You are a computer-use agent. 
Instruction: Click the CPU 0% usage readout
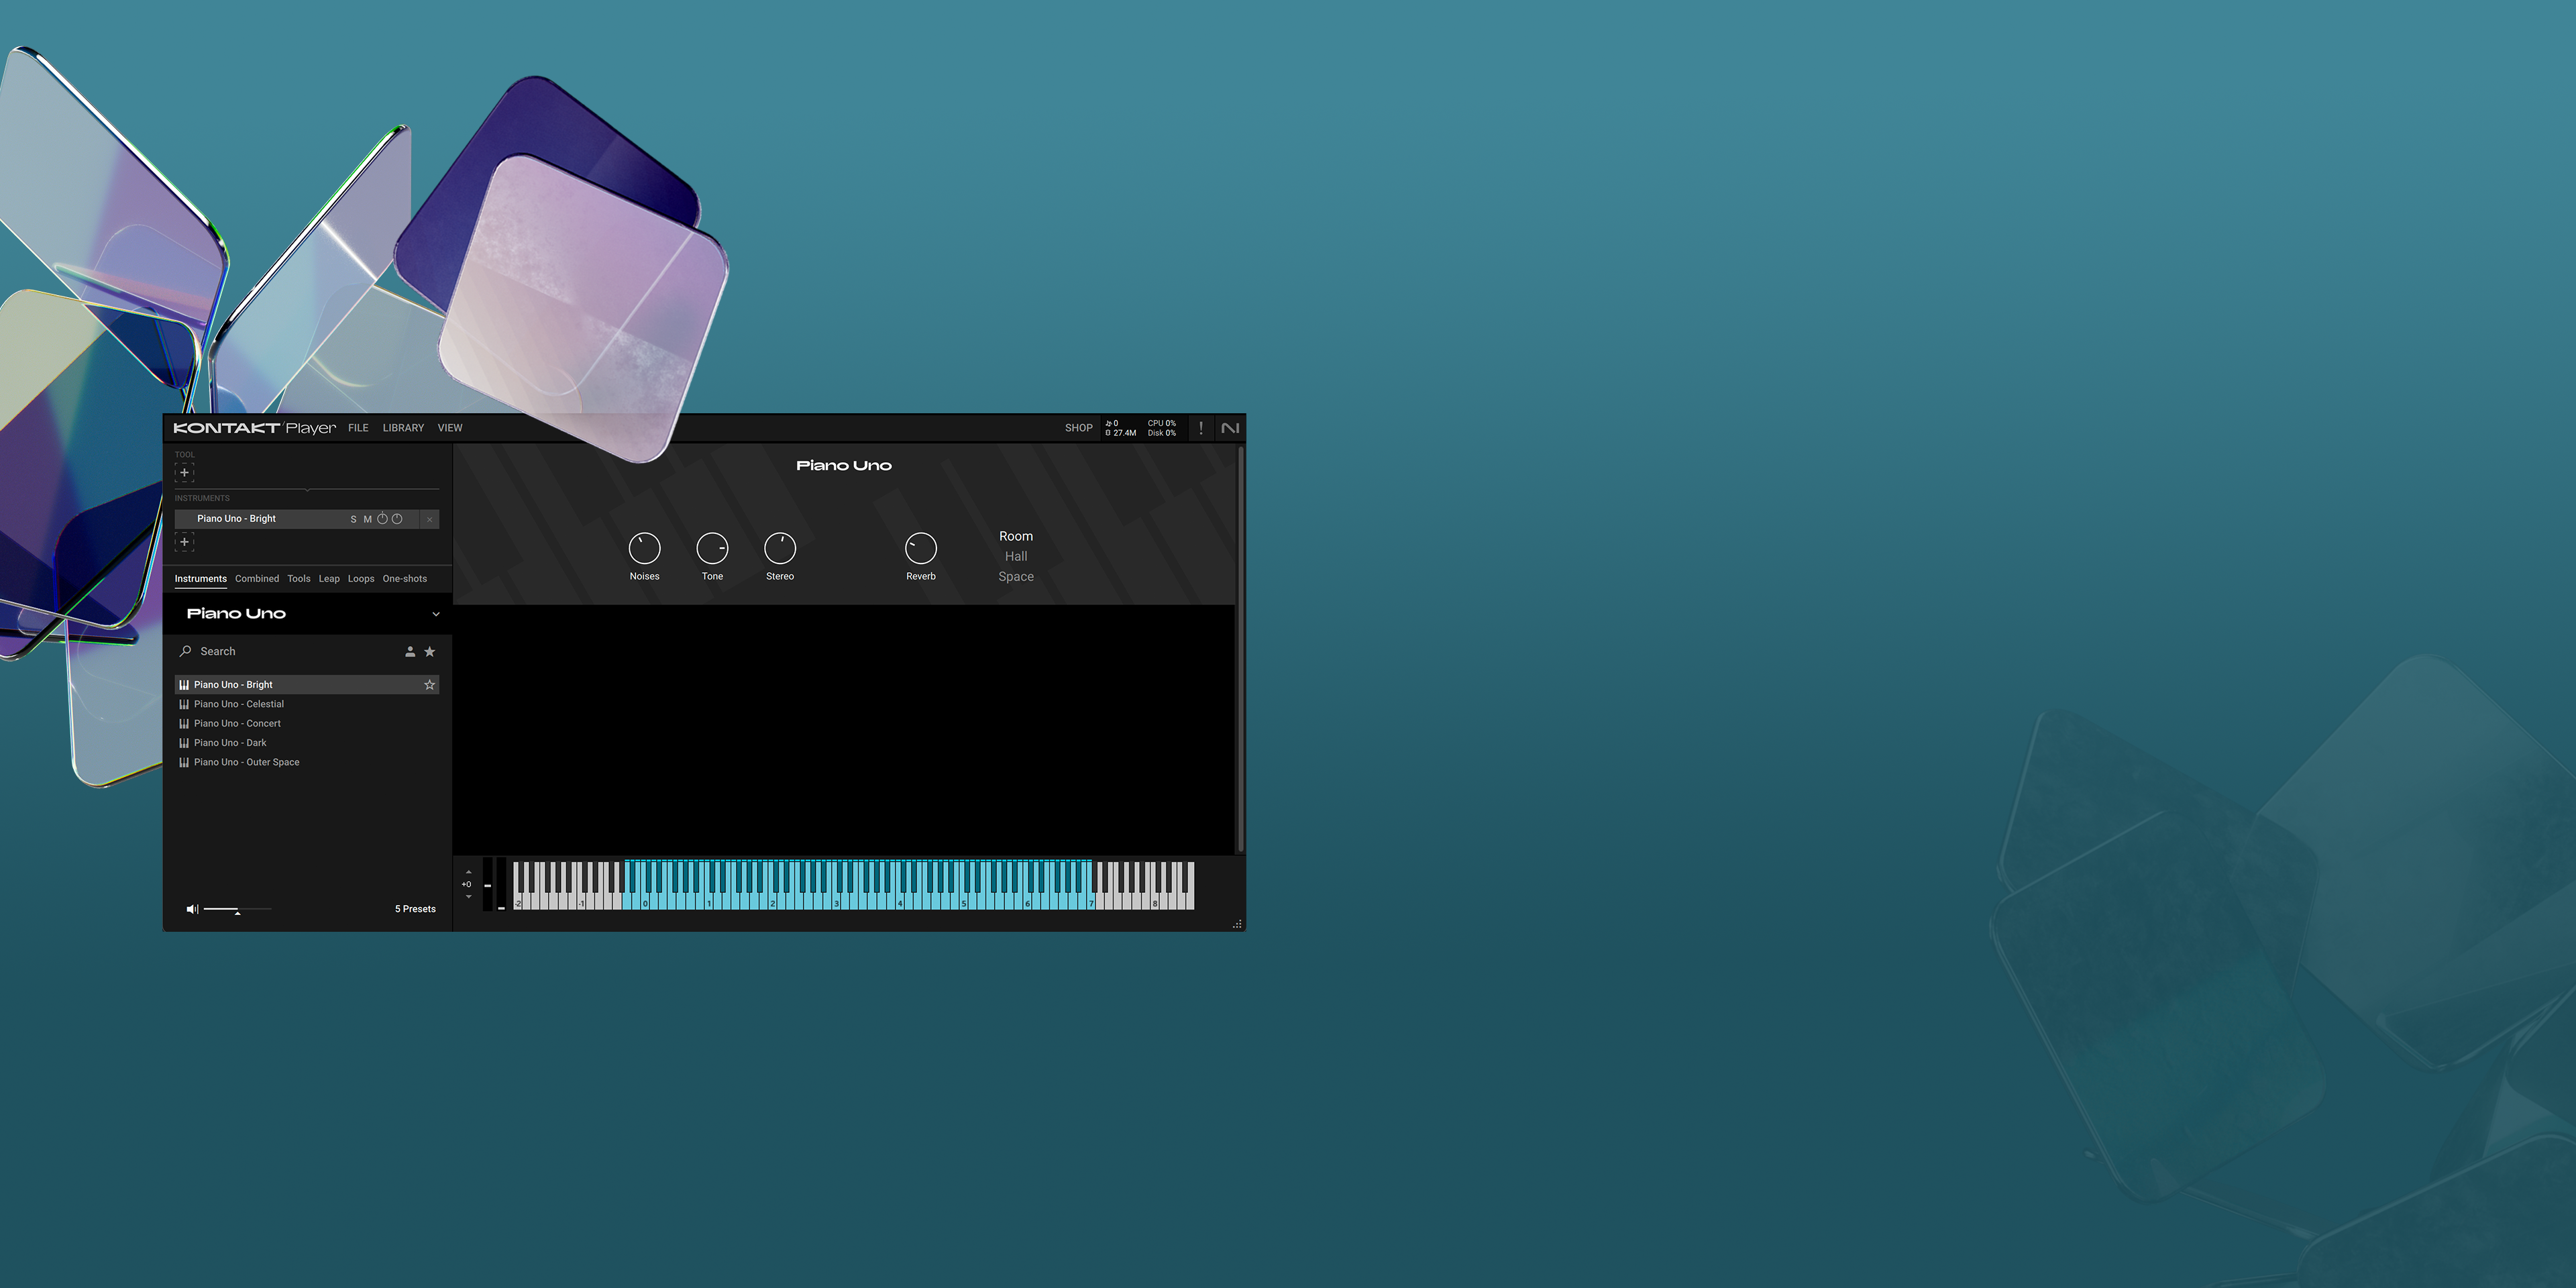(x=1162, y=424)
